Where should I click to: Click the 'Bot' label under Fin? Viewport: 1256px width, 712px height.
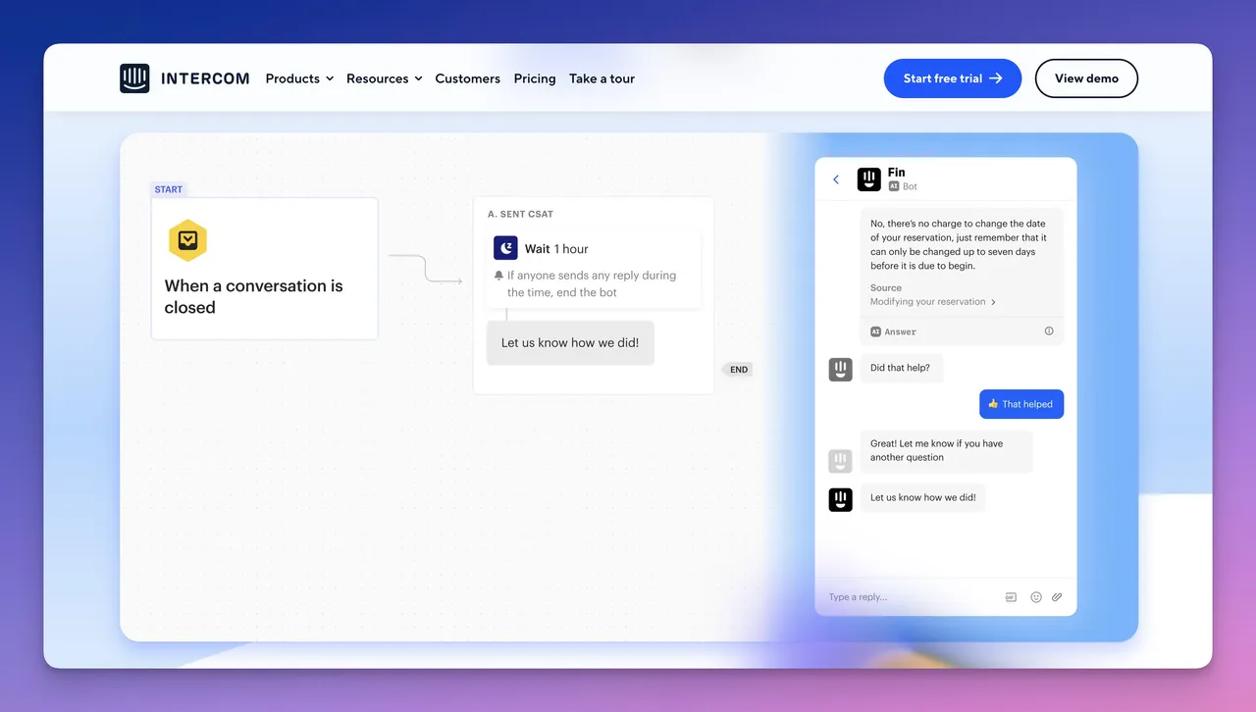tap(910, 186)
